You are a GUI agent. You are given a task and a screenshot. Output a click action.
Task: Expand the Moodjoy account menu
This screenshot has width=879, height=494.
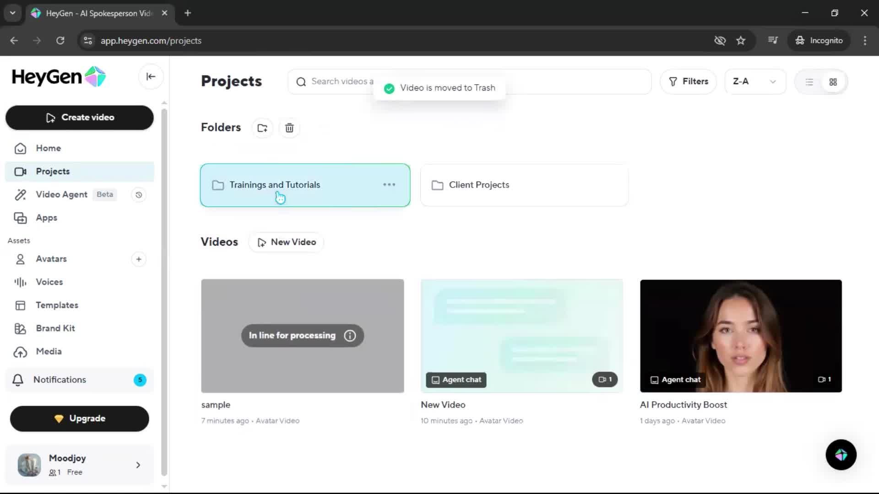coord(138,465)
